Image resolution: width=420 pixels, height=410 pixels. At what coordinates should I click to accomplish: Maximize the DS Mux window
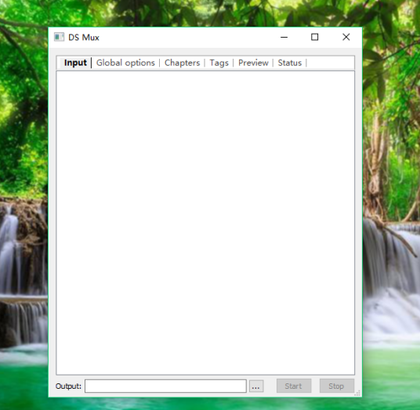315,37
